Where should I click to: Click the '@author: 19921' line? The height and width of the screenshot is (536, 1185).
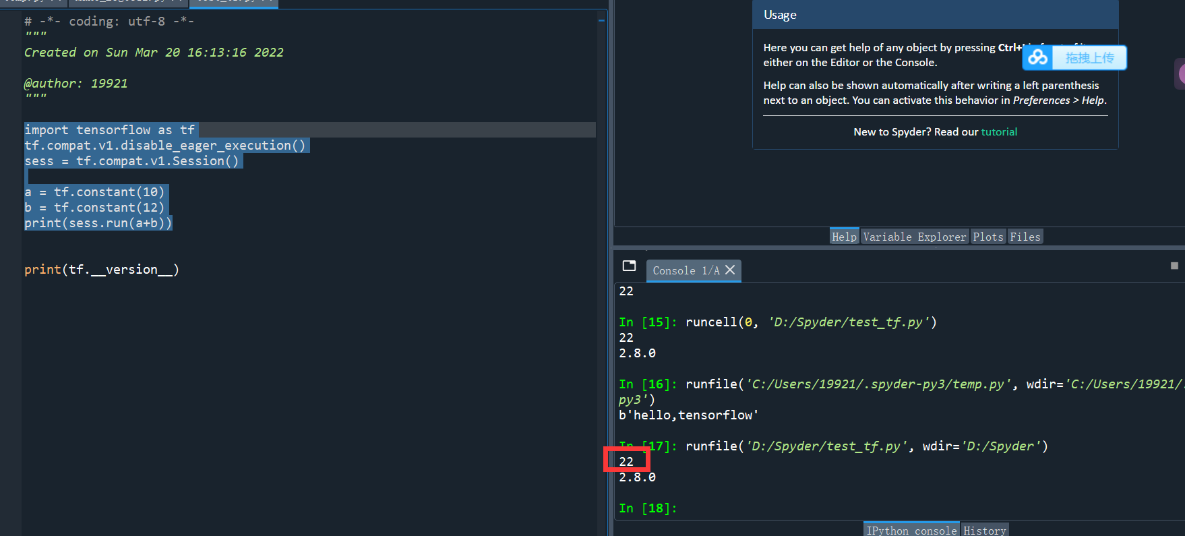pyautogui.click(x=76, y=83)
